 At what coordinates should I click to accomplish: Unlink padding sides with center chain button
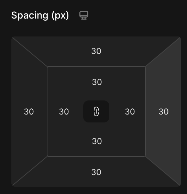[x=96, y=111]
